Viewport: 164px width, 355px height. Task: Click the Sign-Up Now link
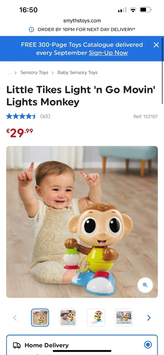pyautogui.click(x=108, y=53)
